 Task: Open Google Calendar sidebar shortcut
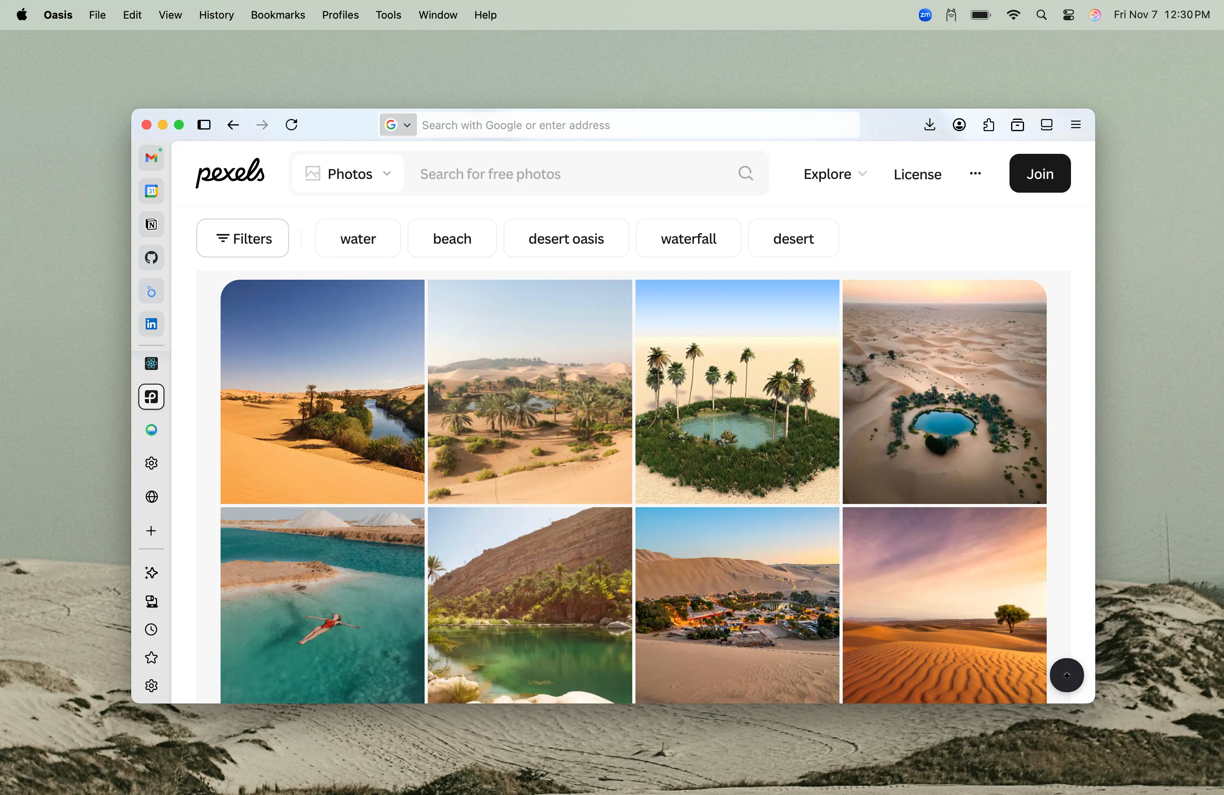click(x=151, y=191)
